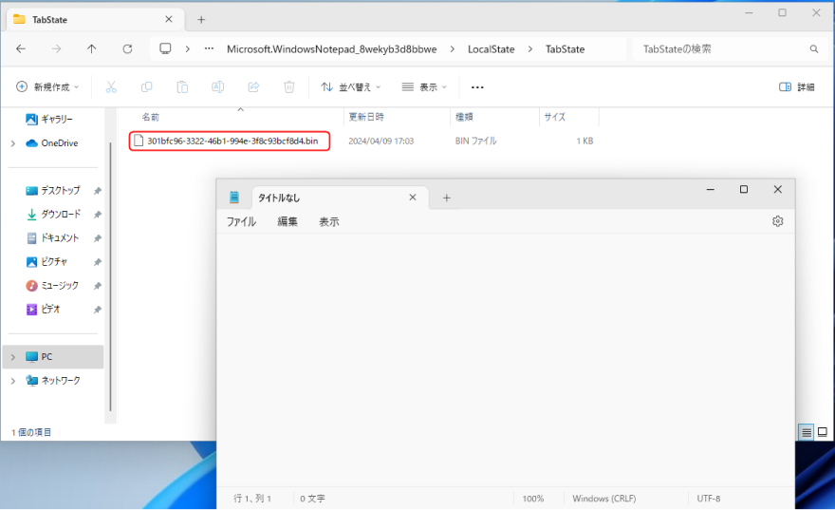Open the see more ellipsis menu
This screenshot has width=835, height=510.
coord(477,86)
